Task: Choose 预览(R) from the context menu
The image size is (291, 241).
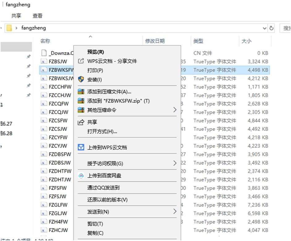Action: coord(95,52)
